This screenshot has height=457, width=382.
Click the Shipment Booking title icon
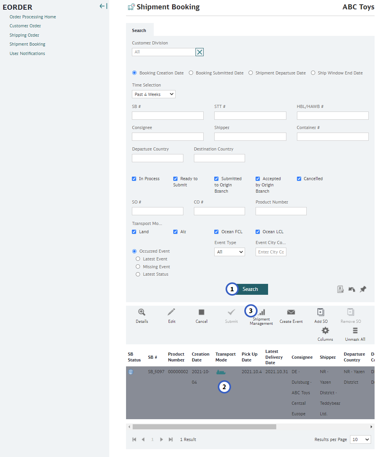pos(131,7)
